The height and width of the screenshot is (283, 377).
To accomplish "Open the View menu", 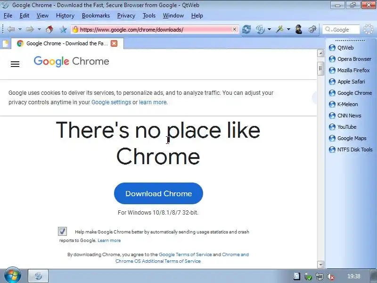I will 42,16.
